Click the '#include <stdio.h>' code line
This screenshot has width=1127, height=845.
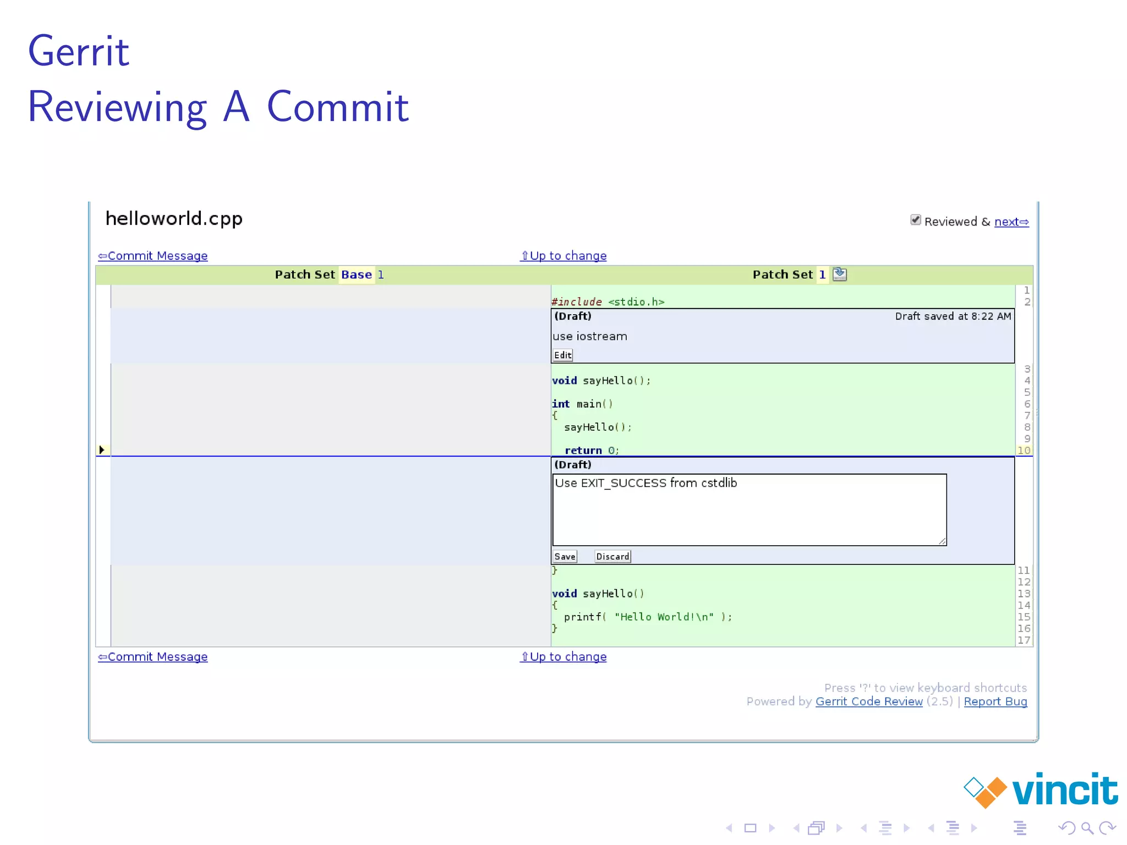tap(608, 302)
